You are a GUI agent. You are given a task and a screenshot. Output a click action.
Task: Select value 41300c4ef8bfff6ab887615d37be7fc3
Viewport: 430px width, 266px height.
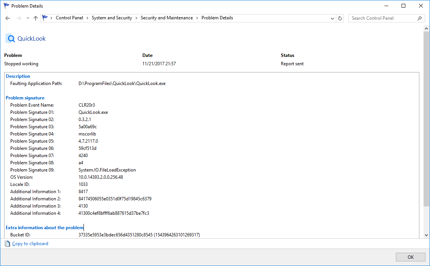click(114, 213)
